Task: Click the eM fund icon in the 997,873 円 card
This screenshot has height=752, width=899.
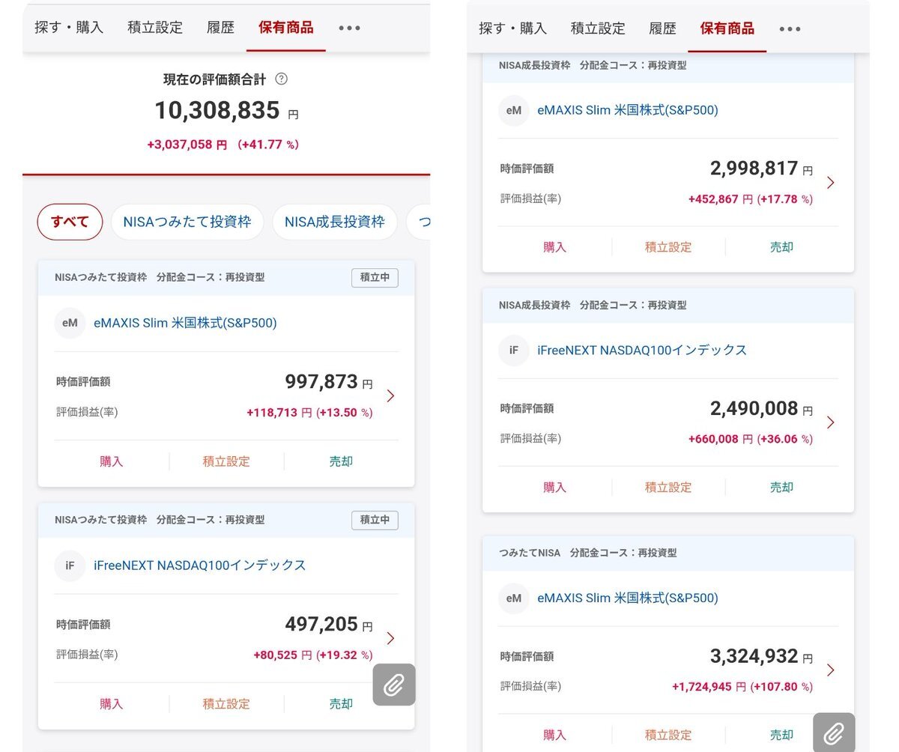Action: (x=70, y=323)
